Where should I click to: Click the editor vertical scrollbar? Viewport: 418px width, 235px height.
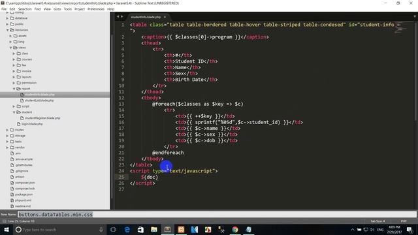415,72
